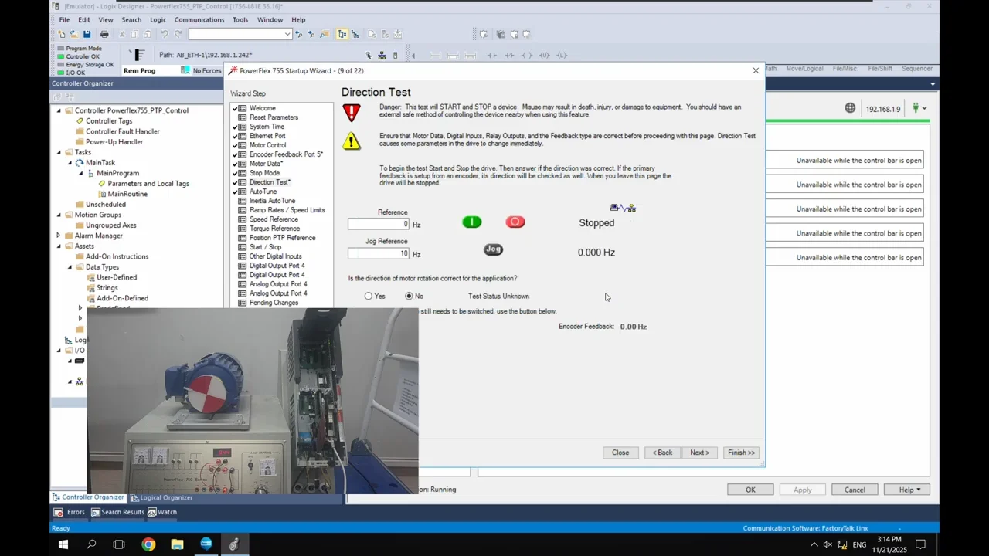
Task: Click the Finish >> wizard button
Action: (x=741, y=453)
